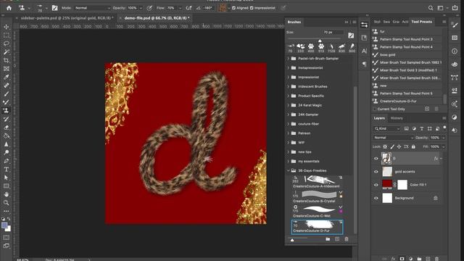Expand the Iridescent Brushes folder
Image resolution: width=464 pixels, height=261 pixels.
[x=289, y=87]
